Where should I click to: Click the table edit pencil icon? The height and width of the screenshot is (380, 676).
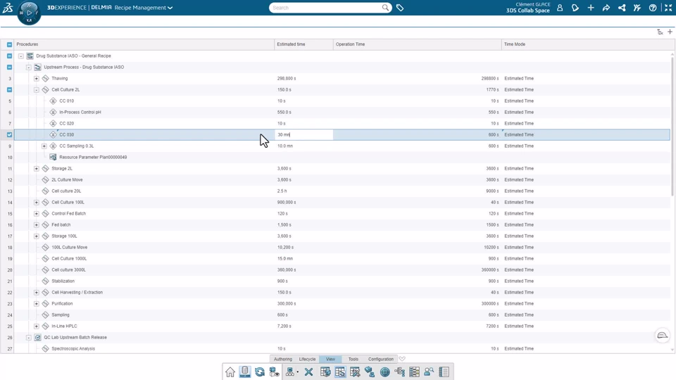point(355,372)
